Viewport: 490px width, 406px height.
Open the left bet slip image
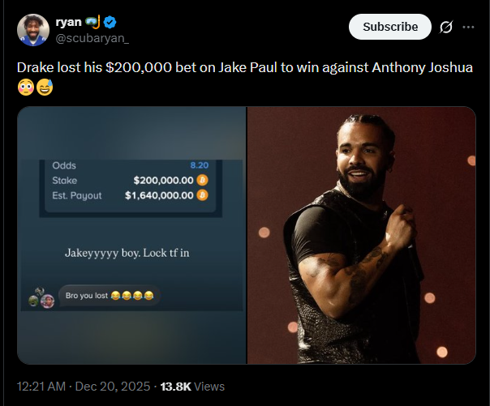click(x=131, y=235)
